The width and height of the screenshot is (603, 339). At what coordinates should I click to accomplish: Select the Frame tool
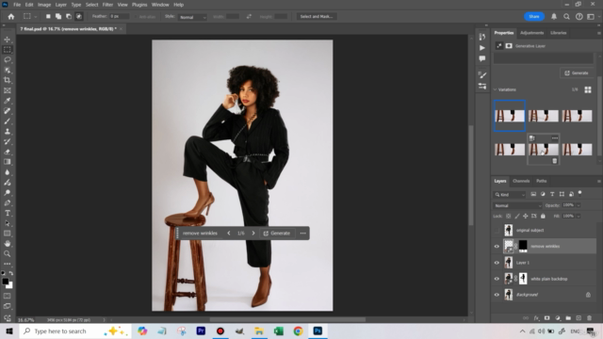8,90
